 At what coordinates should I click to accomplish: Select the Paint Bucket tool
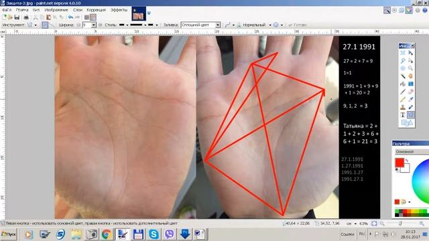403,84
